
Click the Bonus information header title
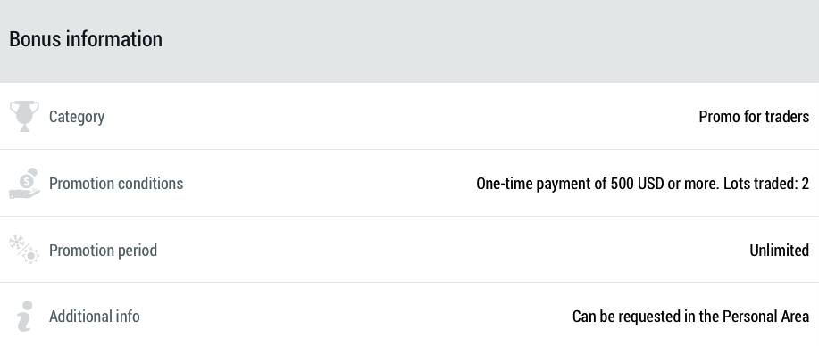(86, 39)
